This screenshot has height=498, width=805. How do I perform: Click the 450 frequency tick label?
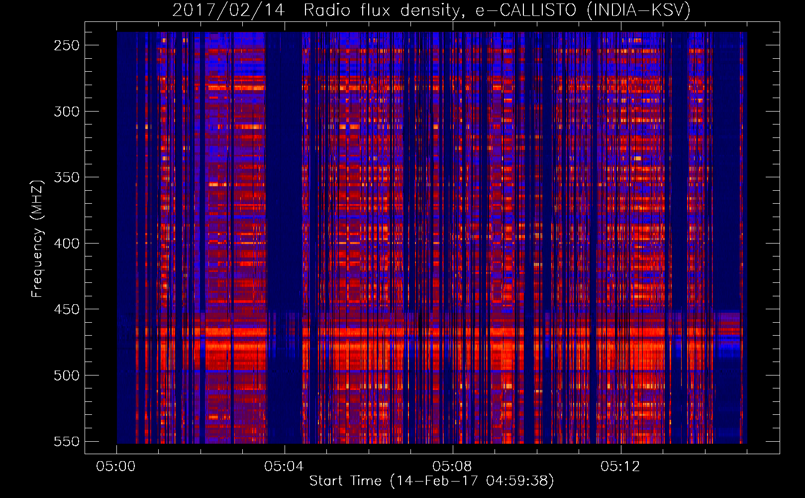[67, 309]
